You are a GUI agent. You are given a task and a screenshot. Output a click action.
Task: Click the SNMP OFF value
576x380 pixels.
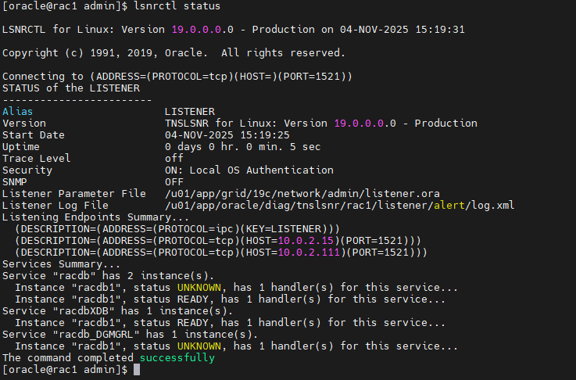(174, 181)
